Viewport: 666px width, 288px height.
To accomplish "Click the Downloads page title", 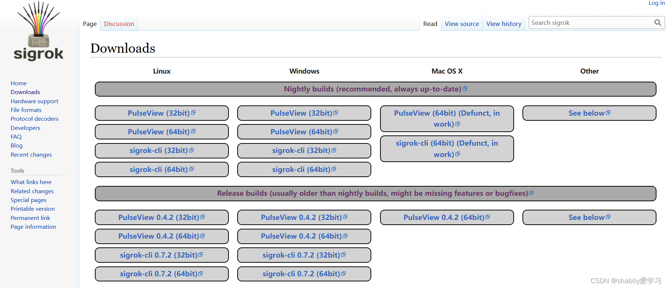I will click(123, 48).
